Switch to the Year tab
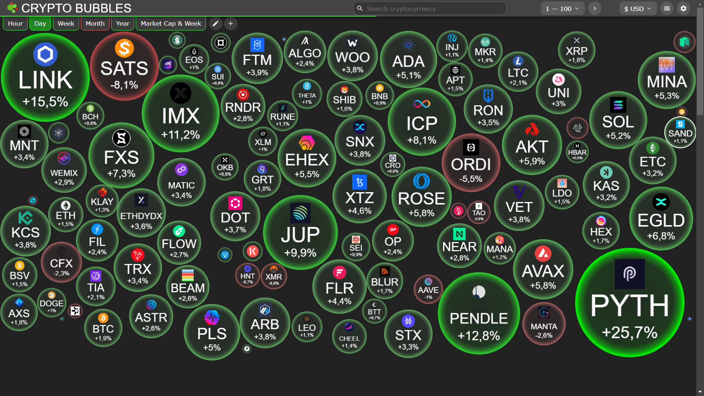 pyautogui.click(x=122, y=24)
